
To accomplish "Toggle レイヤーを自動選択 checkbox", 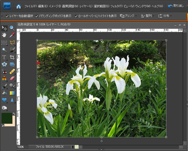I will pos(7,16).
